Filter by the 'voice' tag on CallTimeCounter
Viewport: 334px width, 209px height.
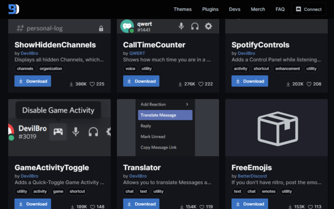pyautogui.click(x=130, y=69)
